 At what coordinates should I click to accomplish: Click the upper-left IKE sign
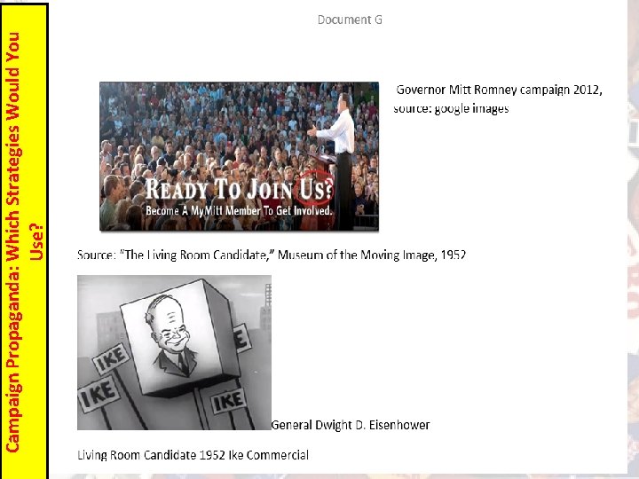coord(111,358)
